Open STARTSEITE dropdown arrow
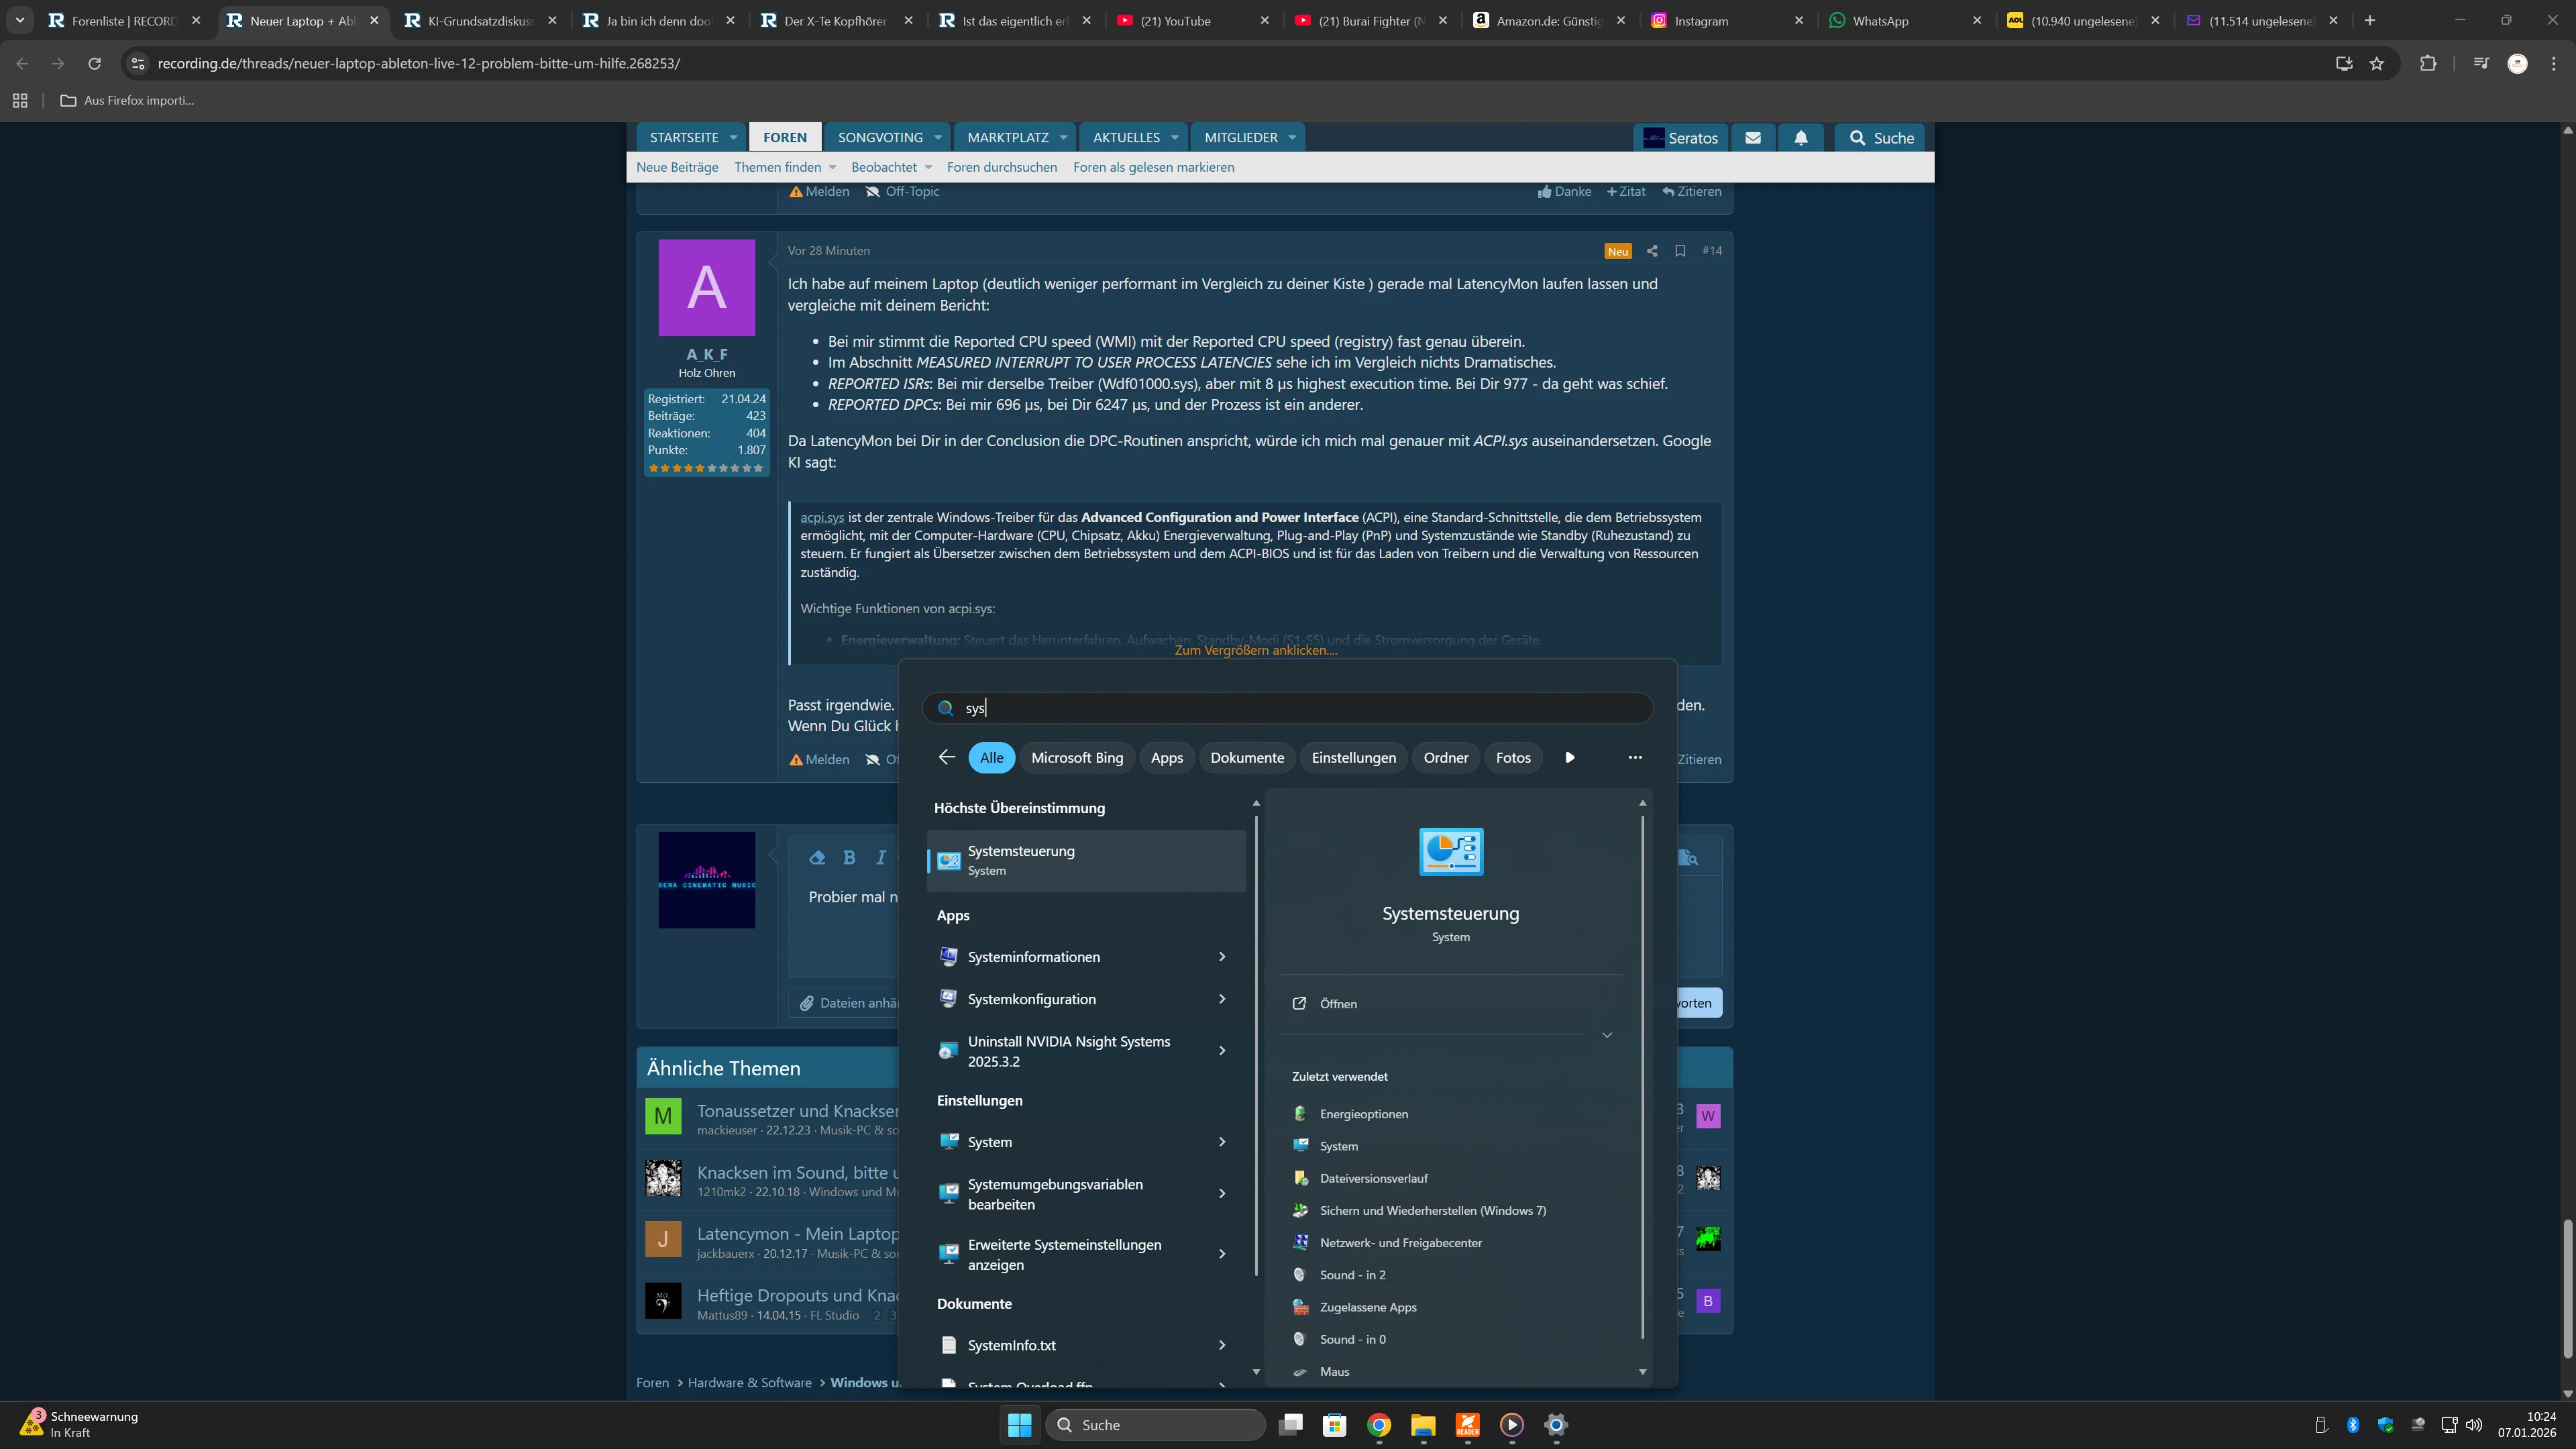This screenshot has height=1449, width=2576. (733, 138)
